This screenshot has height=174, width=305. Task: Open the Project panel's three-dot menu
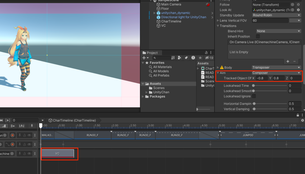point(211,53)
